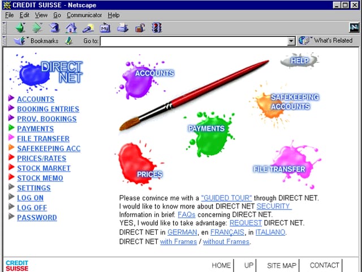Click the Stop traffic light icon
The width and height of the screenshot is (362, 272).
tap(157, 28)
